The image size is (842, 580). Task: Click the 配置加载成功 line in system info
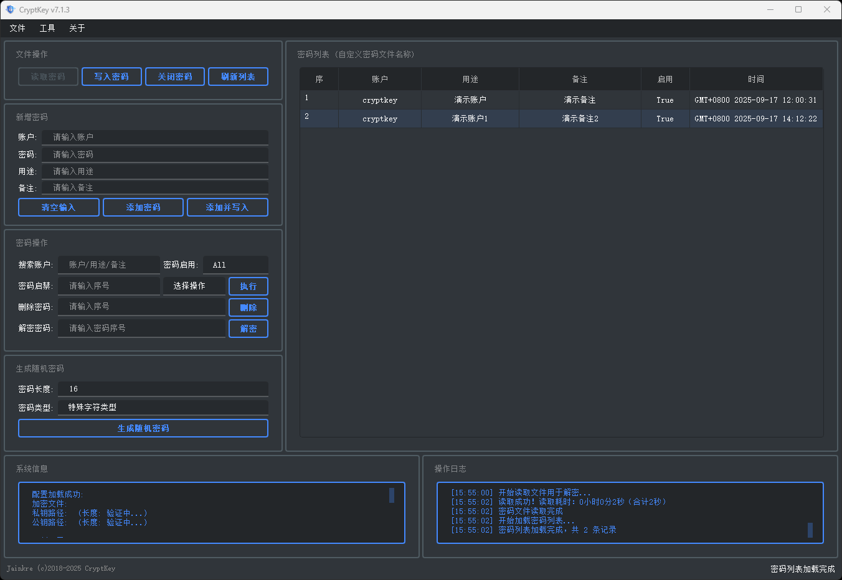(57, 494)
